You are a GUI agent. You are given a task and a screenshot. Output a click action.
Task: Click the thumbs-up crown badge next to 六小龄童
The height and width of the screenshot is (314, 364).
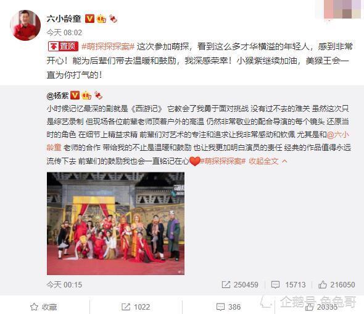[x=101, y=19]
